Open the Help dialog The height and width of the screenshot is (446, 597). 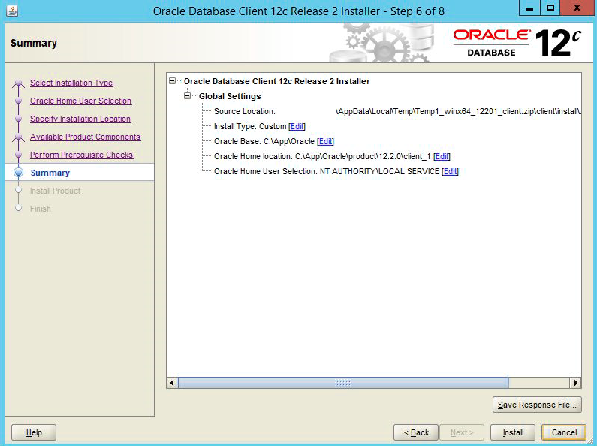[x=34, y=432]
